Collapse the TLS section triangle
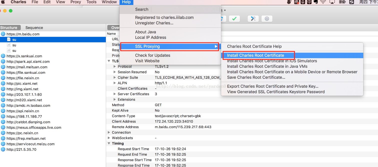This screenshot has height=167, width=378. (x=109, y=61)
